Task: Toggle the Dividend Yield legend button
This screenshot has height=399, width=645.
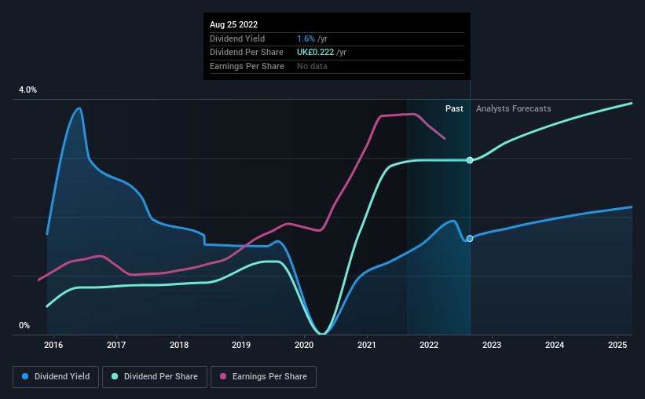Action: pyautogui.click(x=56, y=377)
